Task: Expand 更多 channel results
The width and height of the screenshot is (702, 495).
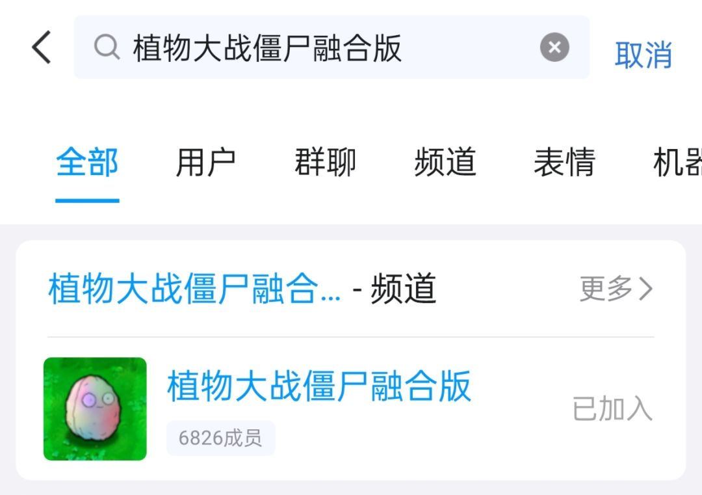Action: pos(616,289)
